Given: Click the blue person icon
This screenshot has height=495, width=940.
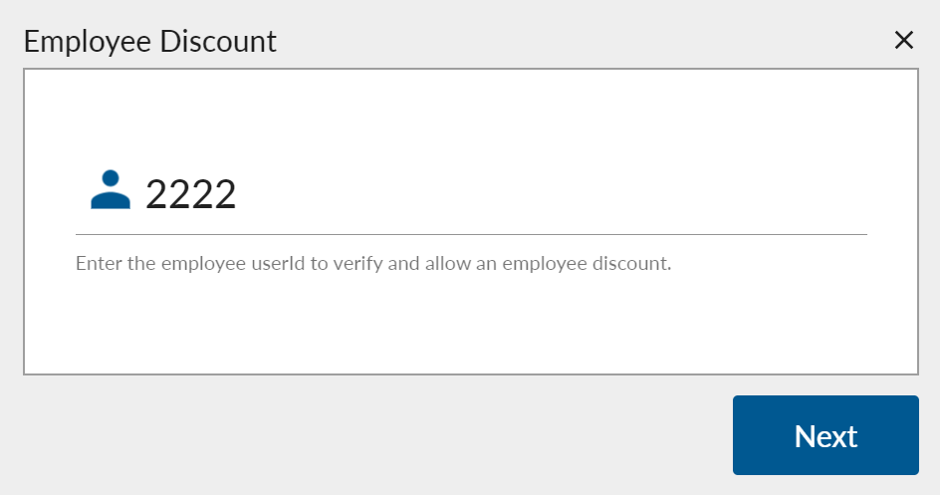Looking at the screenshot, I should [x=111, y=189].
